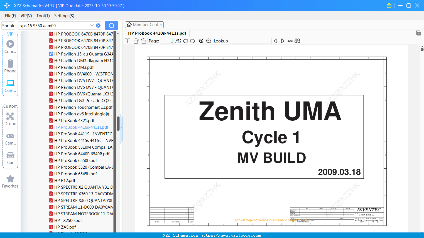Screen dimensions: 424x238
Task: Open HP SPECTRE X2 QUANTA YB1 file
Action: tap(81, 187)
